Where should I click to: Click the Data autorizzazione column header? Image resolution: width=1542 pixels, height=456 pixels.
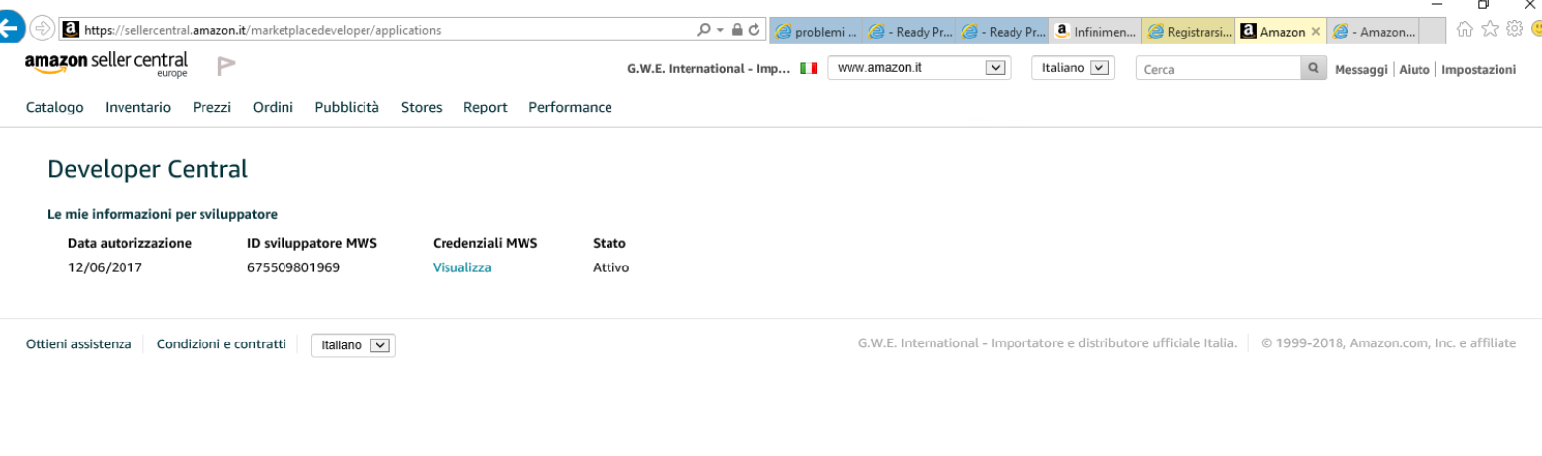click(x=129, y=243)
